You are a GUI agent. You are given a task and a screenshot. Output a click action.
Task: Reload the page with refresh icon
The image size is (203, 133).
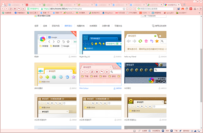11,9
